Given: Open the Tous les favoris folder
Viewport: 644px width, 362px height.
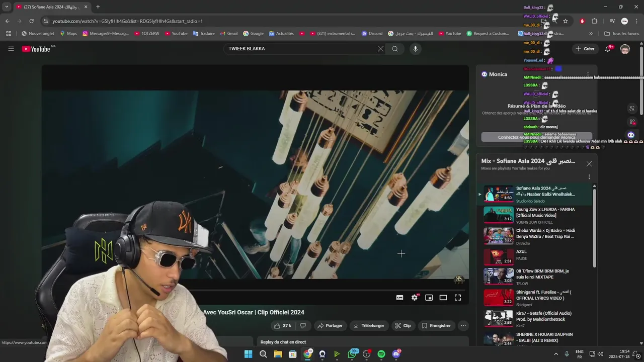Looking at the screenshot, I should pos(621,34).
